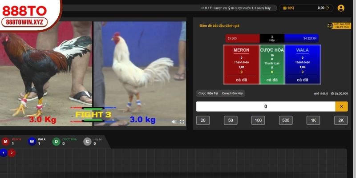Click the red M Meron icon
The image size is (356, 178).
pyautogui.click(x=6, y=142)
